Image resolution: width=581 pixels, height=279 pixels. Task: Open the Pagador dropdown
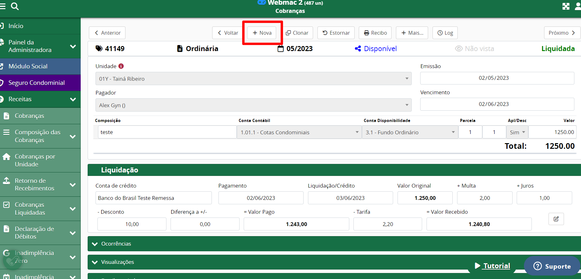[253, 105]
